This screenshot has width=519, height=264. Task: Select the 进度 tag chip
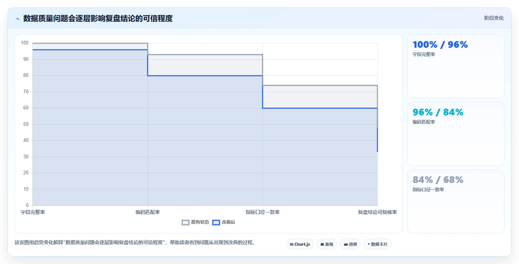click(x=350, y=244)
